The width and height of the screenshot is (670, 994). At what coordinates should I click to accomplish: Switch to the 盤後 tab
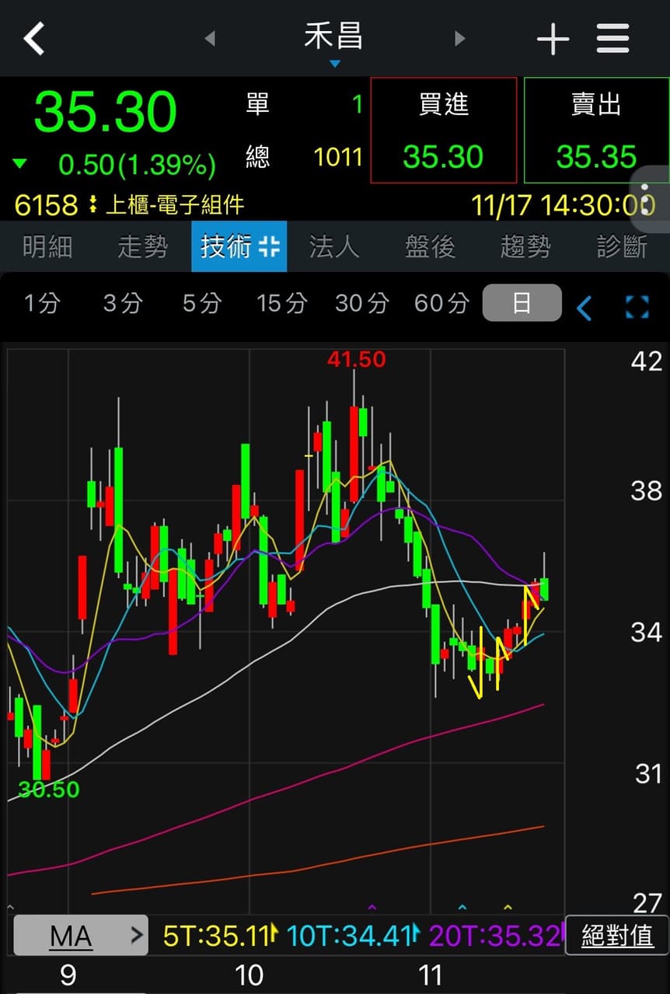coord(430,246)
